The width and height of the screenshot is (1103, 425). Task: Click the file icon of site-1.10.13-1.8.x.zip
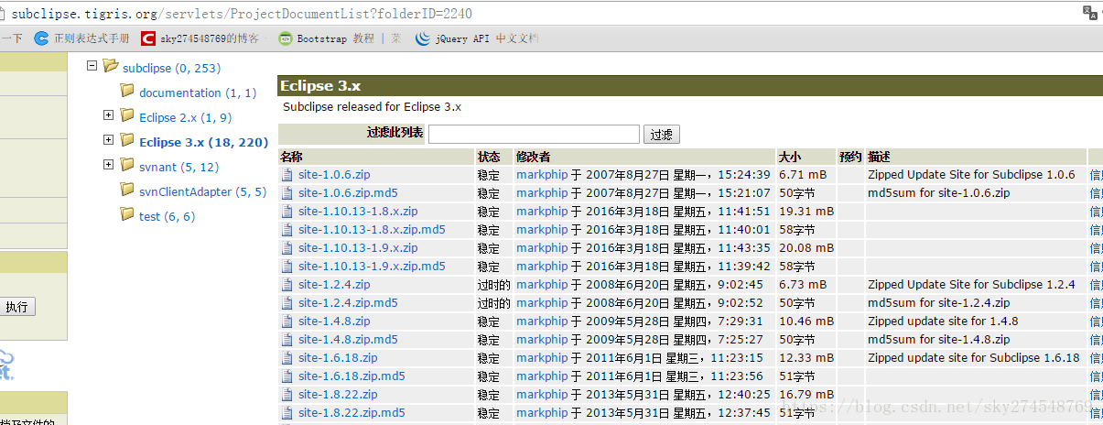[x=287, y=211]
